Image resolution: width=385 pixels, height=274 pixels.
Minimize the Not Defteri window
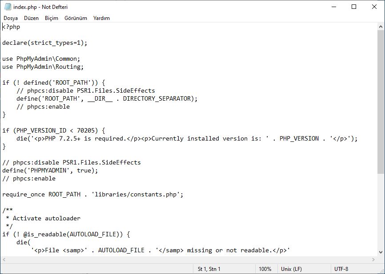(334, 7)
